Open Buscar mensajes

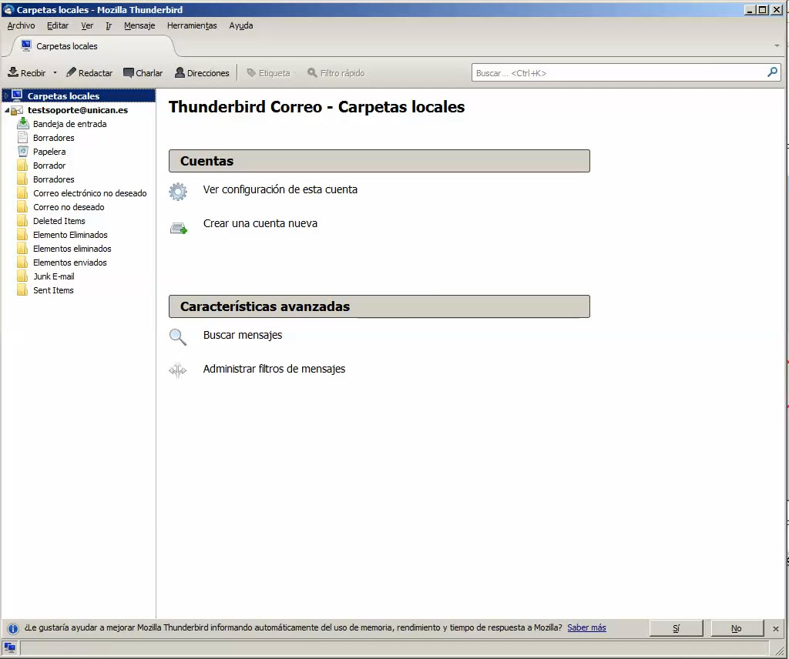(x=243, y=335)
